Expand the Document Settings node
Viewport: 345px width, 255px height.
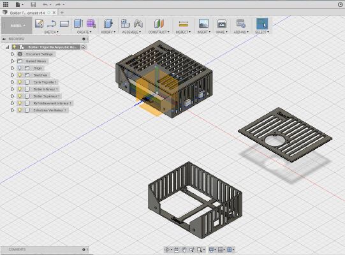click(13, 54)
